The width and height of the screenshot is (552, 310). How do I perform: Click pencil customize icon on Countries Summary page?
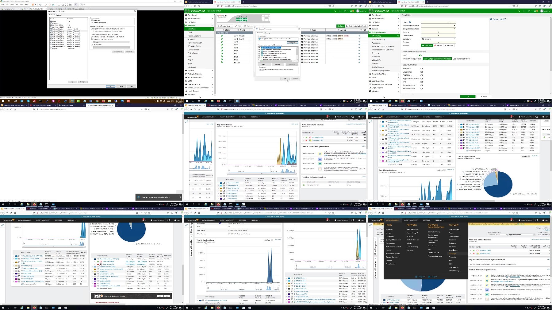370,225
